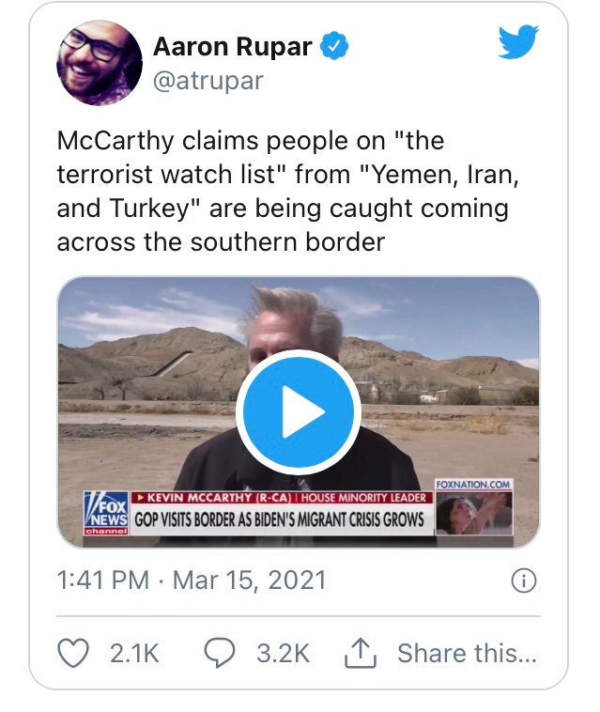Click the small inset image under FOXNATION.COM
This screenshot has height=712, width=600.
(474, 512)
